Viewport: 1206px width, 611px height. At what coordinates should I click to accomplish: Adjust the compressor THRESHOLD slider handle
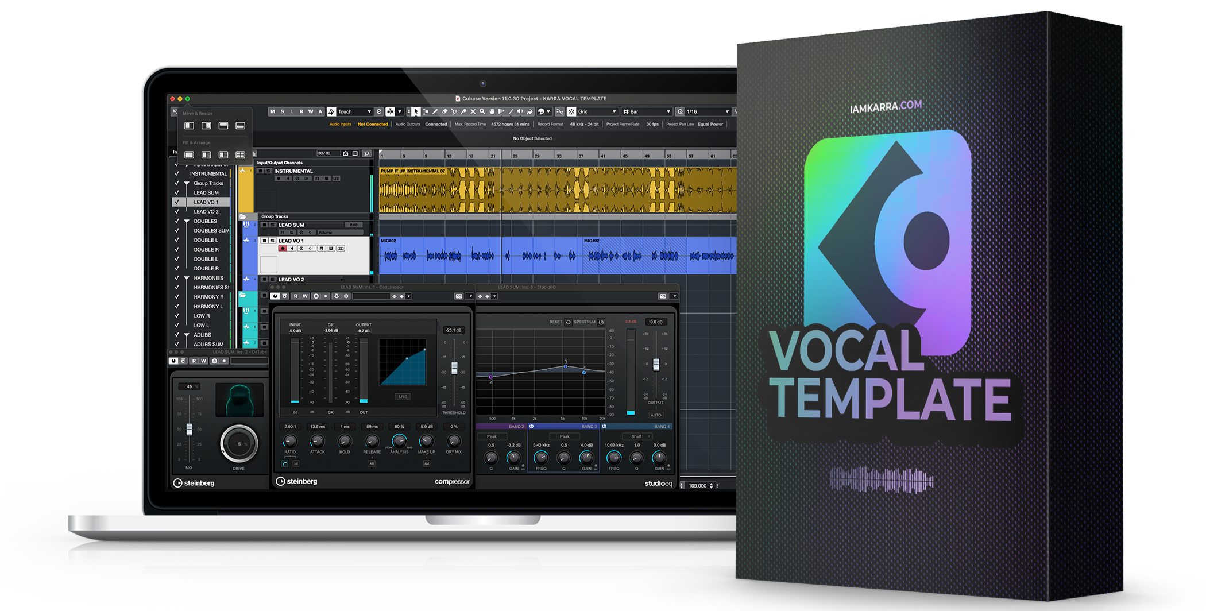(454, 368)
